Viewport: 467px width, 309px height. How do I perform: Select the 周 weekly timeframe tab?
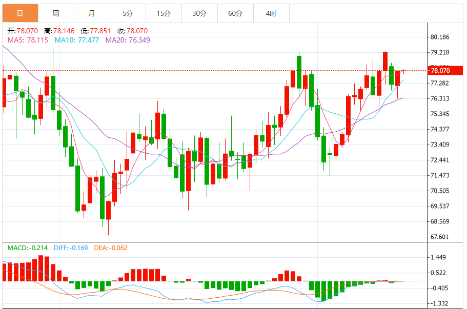point(56,13)
